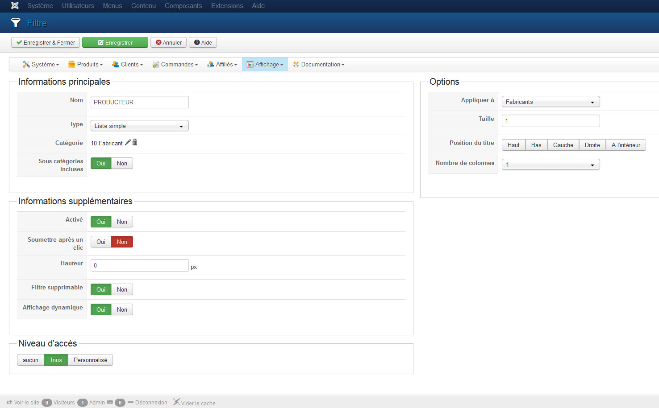The height and width of the screenshot is (408, 659).
Task: Set Soumettre après un clic to Oui
Action: coord(101,242)
